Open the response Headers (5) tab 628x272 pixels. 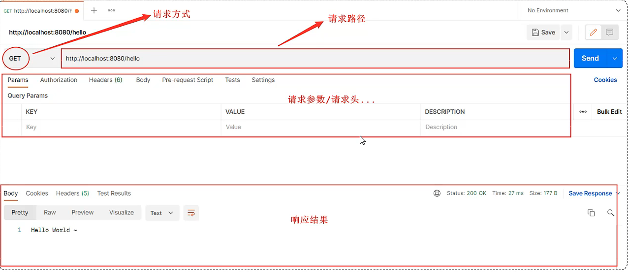pyautogui.click(x=72, y=193)
